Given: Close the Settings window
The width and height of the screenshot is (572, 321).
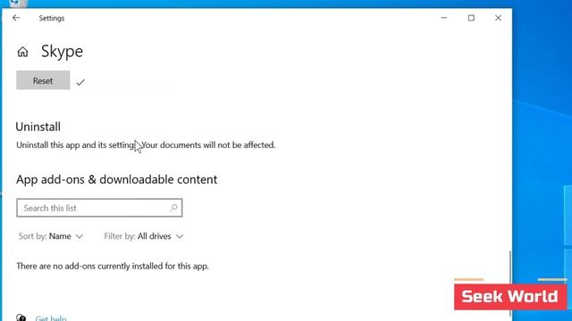Looking at the screenshot, I should [498, 18].
